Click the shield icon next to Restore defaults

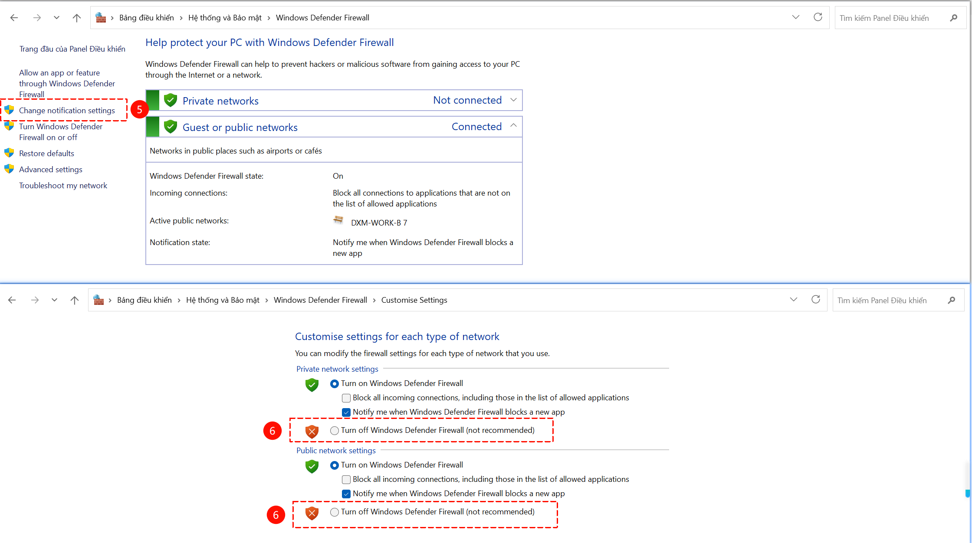pos(9,153)
